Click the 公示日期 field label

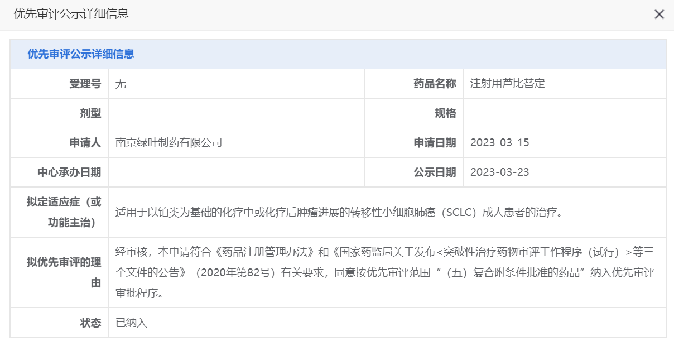click(435, 172)
